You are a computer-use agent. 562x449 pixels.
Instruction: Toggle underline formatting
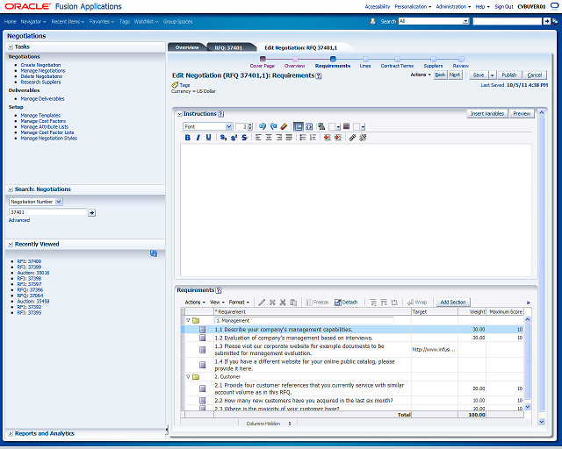[209, 138]
